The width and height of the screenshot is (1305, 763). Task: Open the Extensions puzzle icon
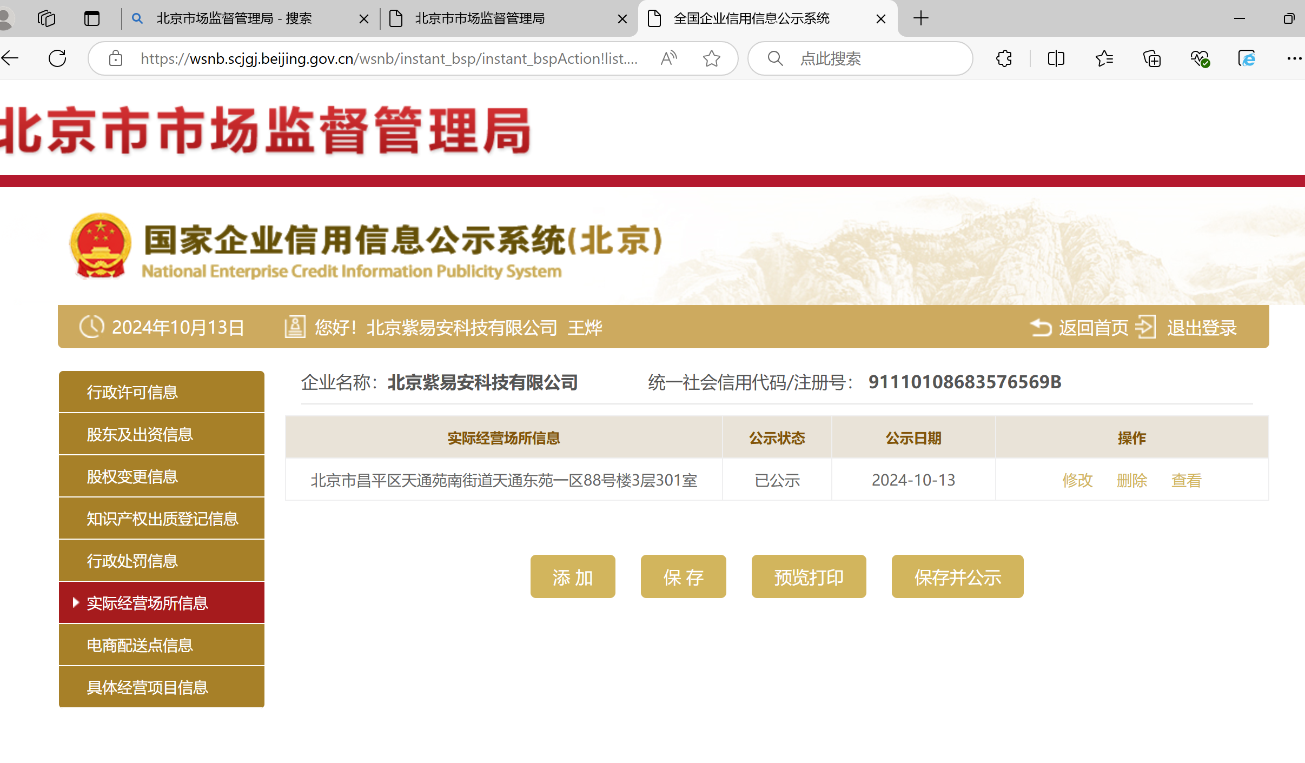click(1004, 58)
